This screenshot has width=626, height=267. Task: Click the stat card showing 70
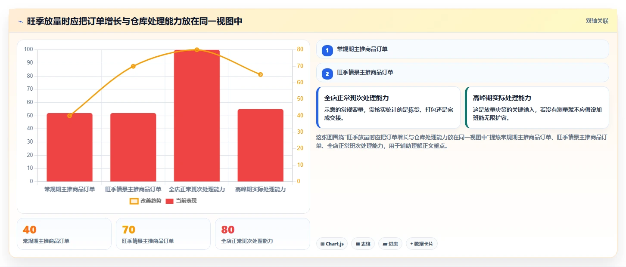point(163,234)
